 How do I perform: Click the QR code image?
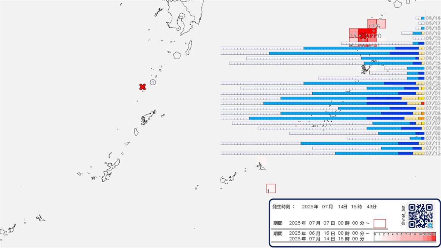[x=420, y=216]
